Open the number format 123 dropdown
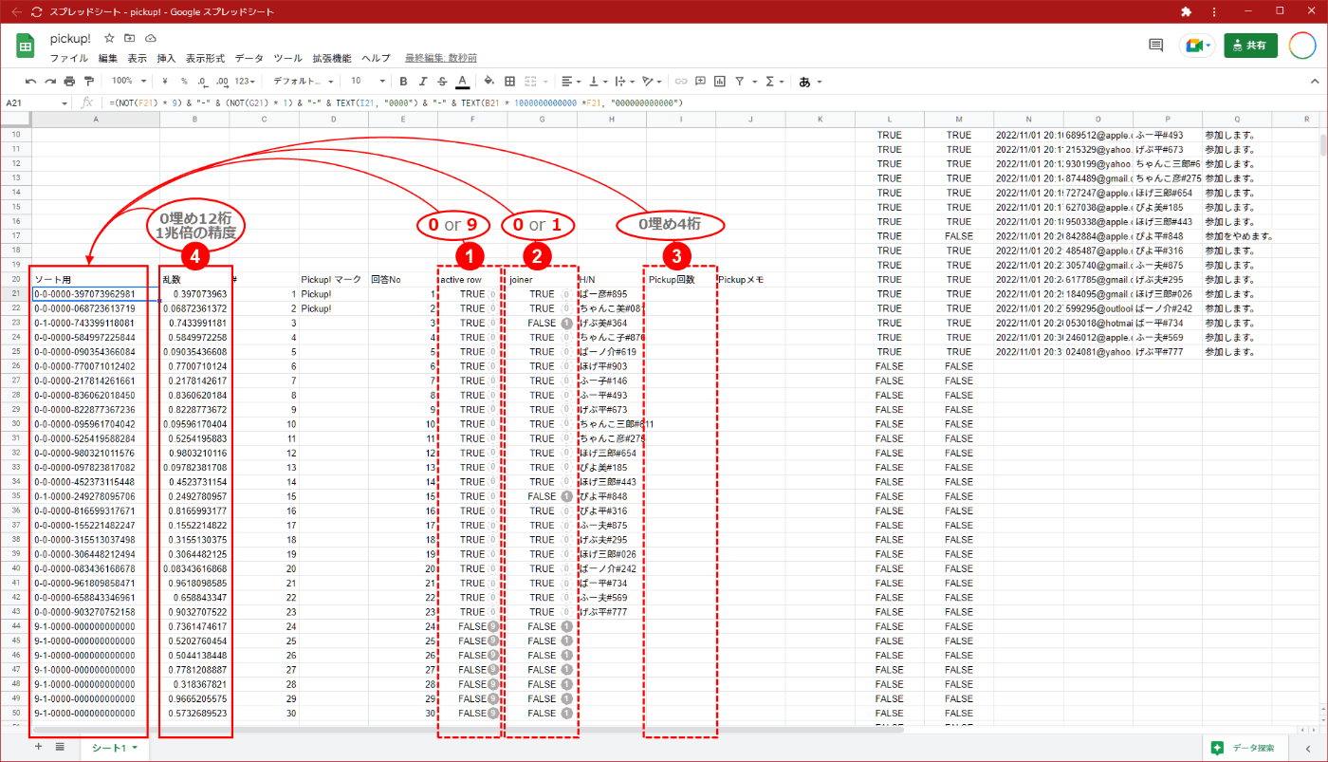Screen dimensions: 1328x762 pos(246,82)
